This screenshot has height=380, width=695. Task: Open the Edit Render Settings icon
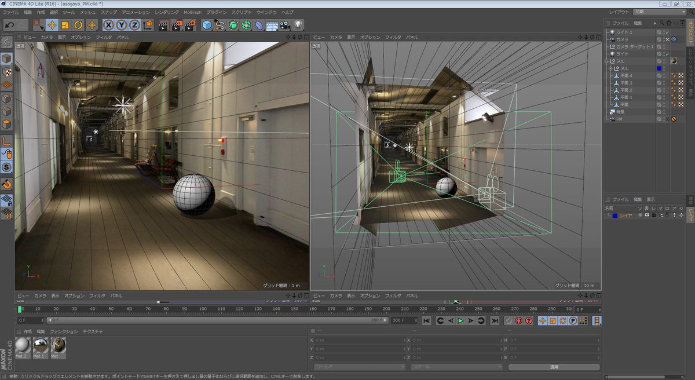coord(189,25)
